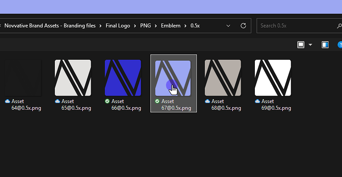Select the Asset 67@0.5x.png thumbnail
This screenshot has width=342, height=177.
[173, 78]
